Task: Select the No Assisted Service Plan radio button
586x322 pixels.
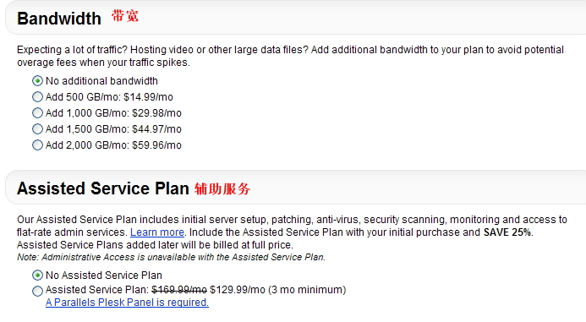Action: click(37, 276)
